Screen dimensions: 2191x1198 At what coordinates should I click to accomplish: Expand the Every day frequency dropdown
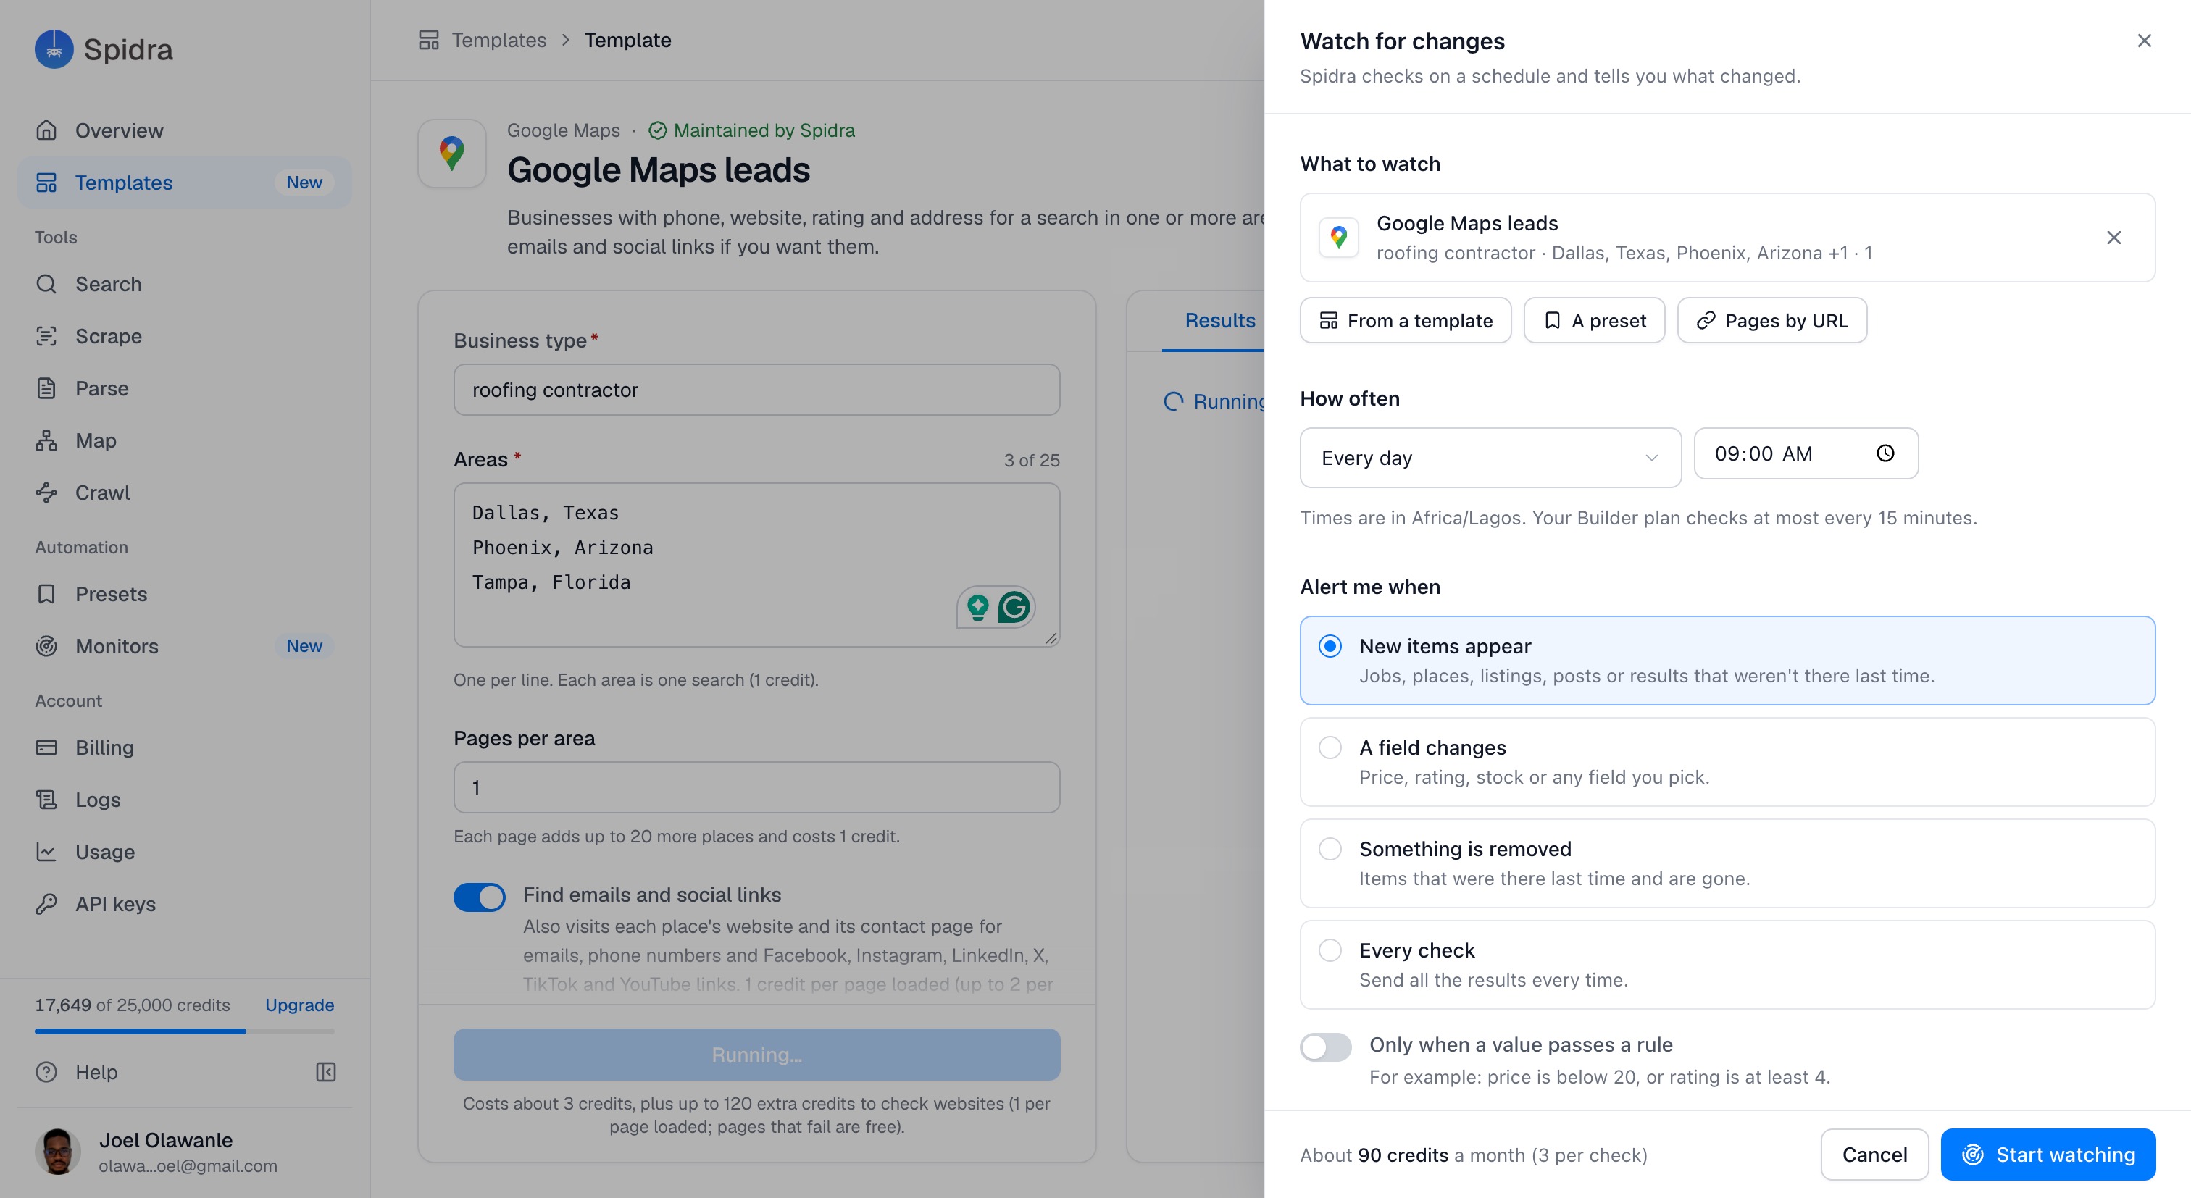click(x=1490, y=458)
